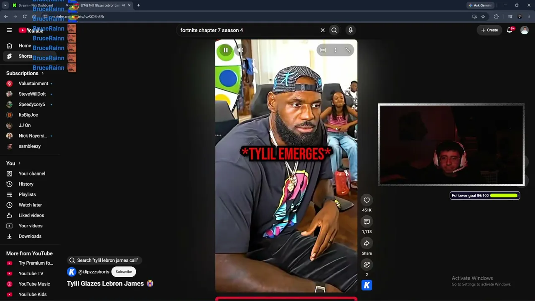Image resolution: width=535 pixels, height=301 pixels.
Task: Pause the playing Short
Action: point(226,50)
